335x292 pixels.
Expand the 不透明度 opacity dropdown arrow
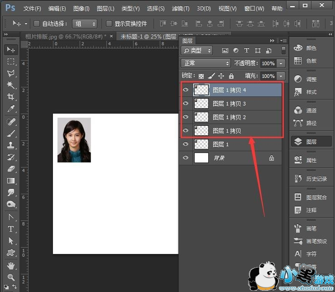282,63
